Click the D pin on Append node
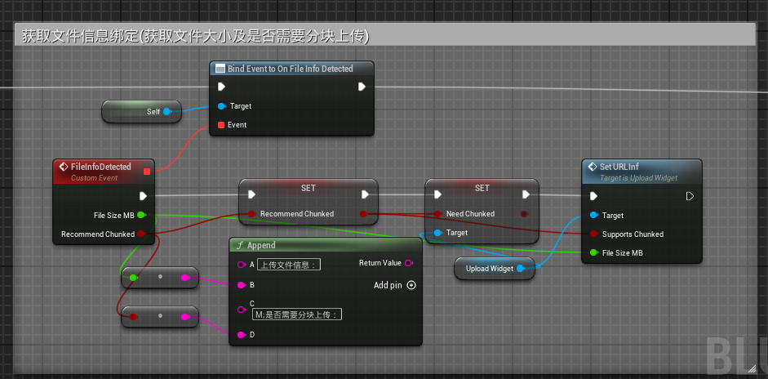The image size is (768, 379). [x=241, y=335]
